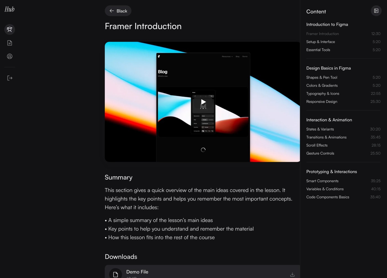
Task: Select the Scroll Effects lesson
Action: click(x=343, y=145)
